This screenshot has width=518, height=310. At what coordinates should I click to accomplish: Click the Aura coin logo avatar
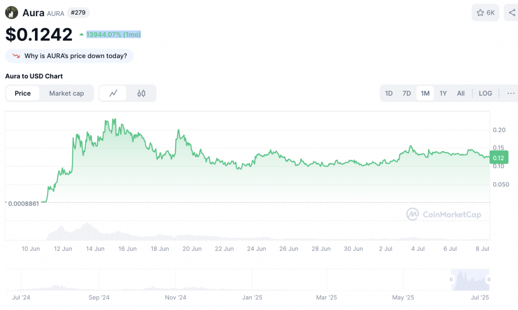12,13
